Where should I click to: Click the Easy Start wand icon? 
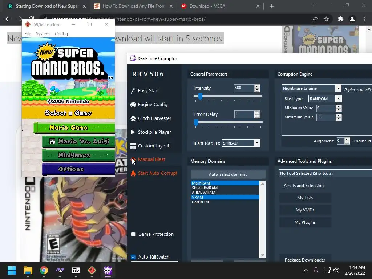[x=133, y=91]
